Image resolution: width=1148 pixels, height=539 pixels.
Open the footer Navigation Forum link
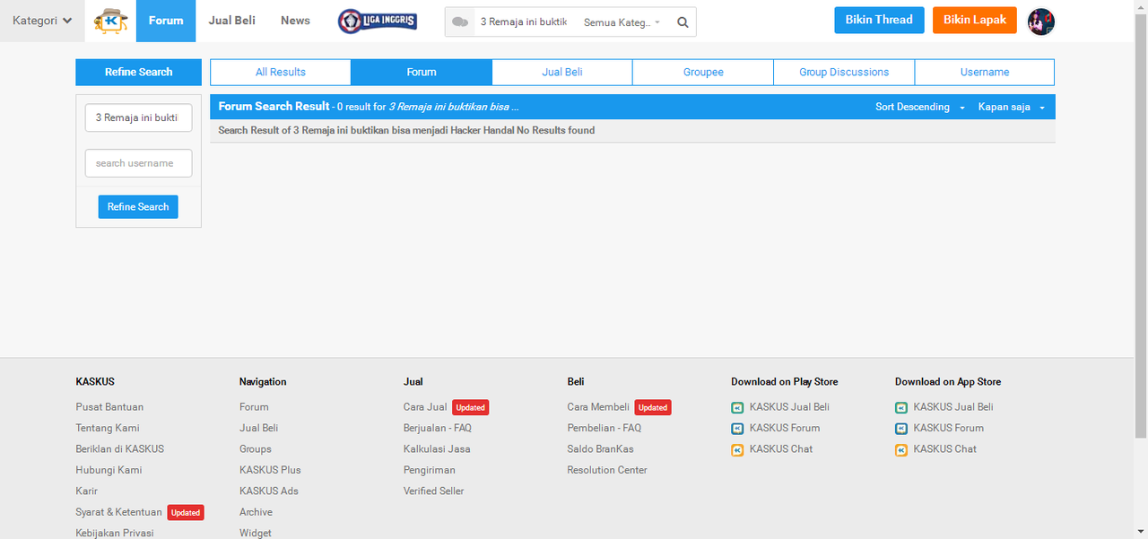(254, 407)
